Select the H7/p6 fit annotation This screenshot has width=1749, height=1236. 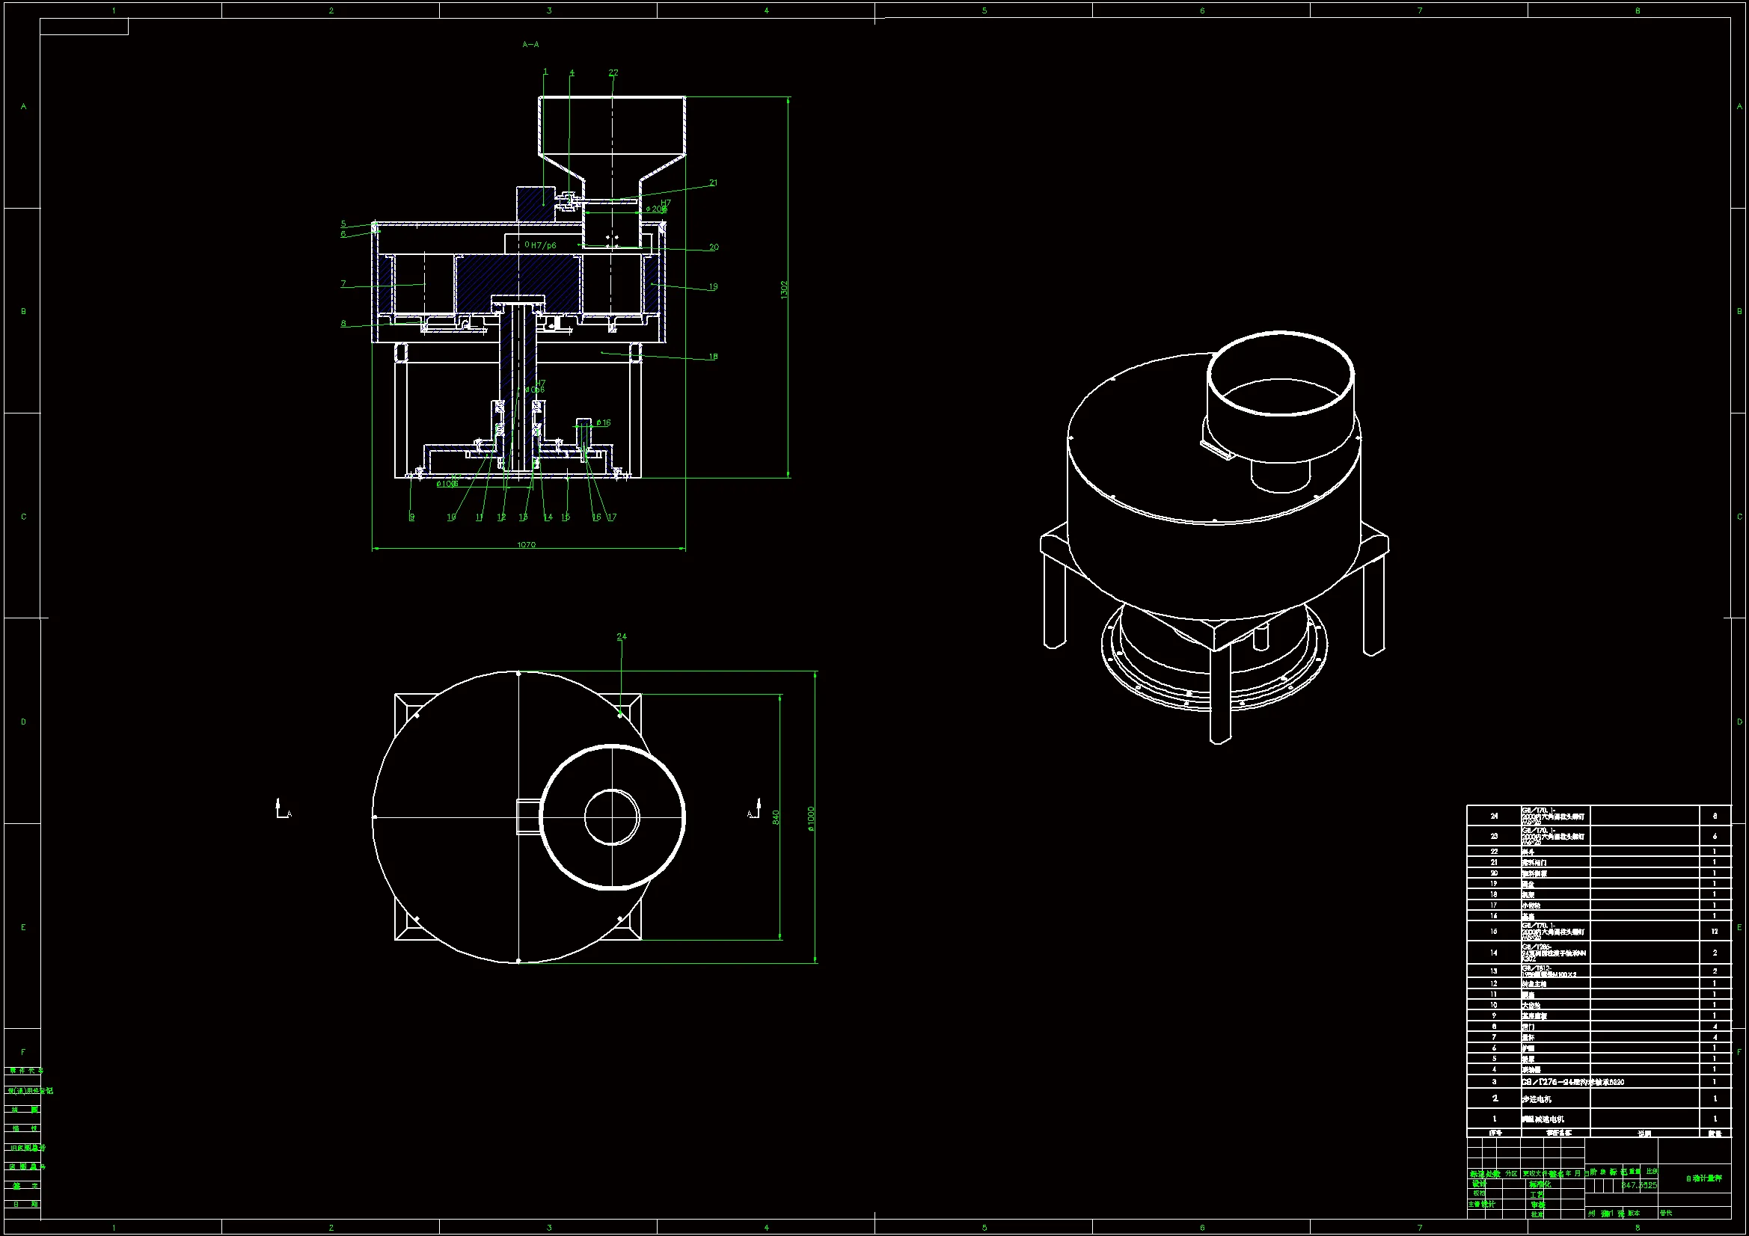tap(543, 245)
